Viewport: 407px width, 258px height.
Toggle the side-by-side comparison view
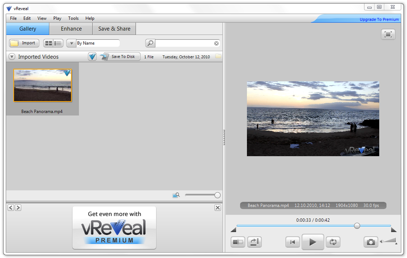(238, 242)
